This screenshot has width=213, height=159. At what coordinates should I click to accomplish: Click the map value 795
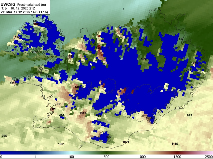point(4,136)
